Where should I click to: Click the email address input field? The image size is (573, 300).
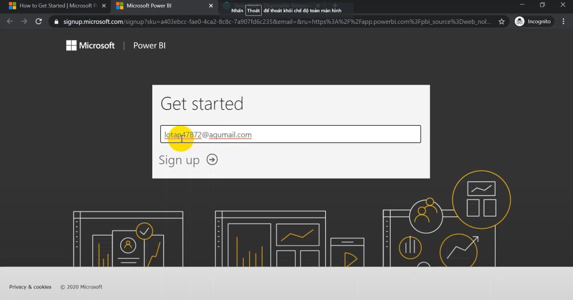click(290, 134)
